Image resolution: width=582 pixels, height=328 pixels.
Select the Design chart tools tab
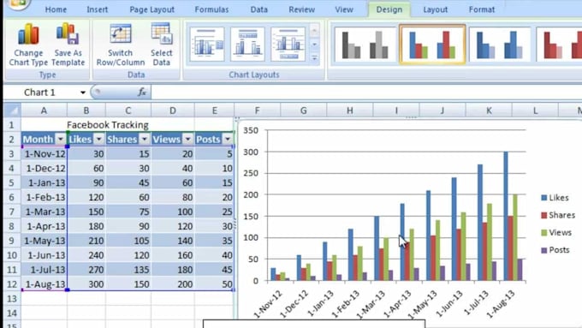click(389, 9)
